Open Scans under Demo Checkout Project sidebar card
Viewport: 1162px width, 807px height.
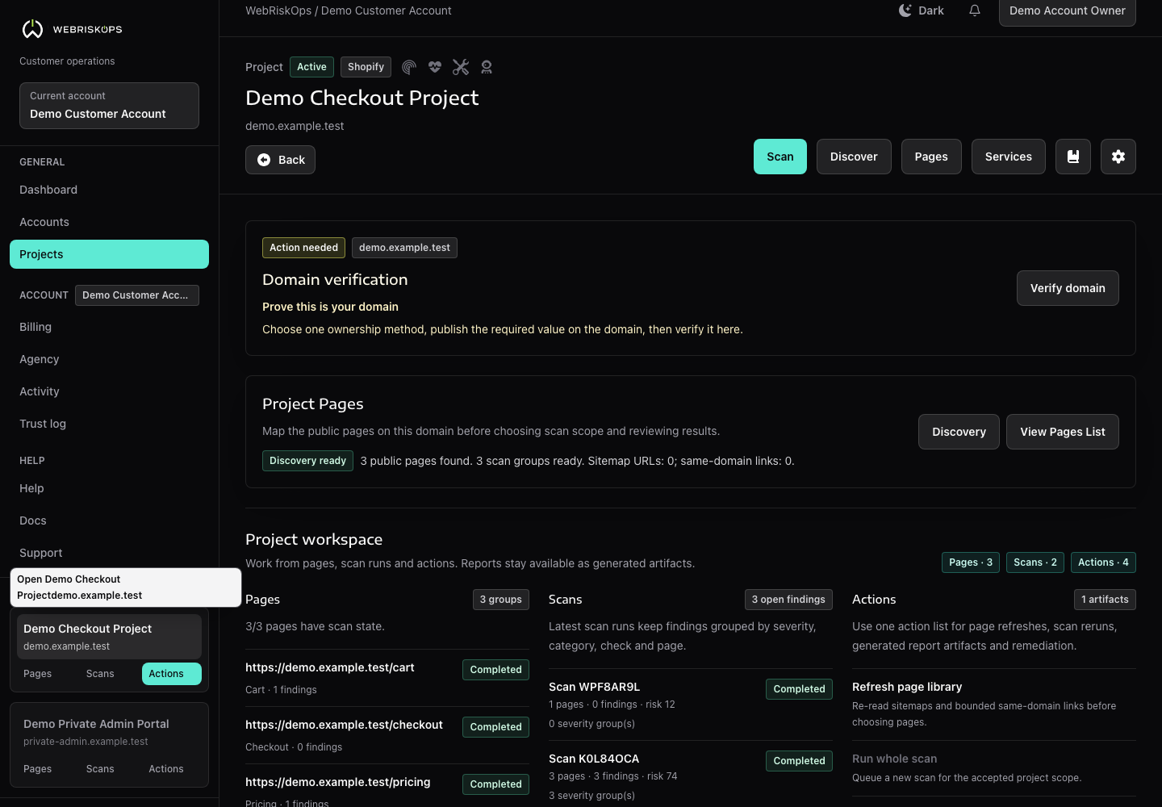click(100, 674)
